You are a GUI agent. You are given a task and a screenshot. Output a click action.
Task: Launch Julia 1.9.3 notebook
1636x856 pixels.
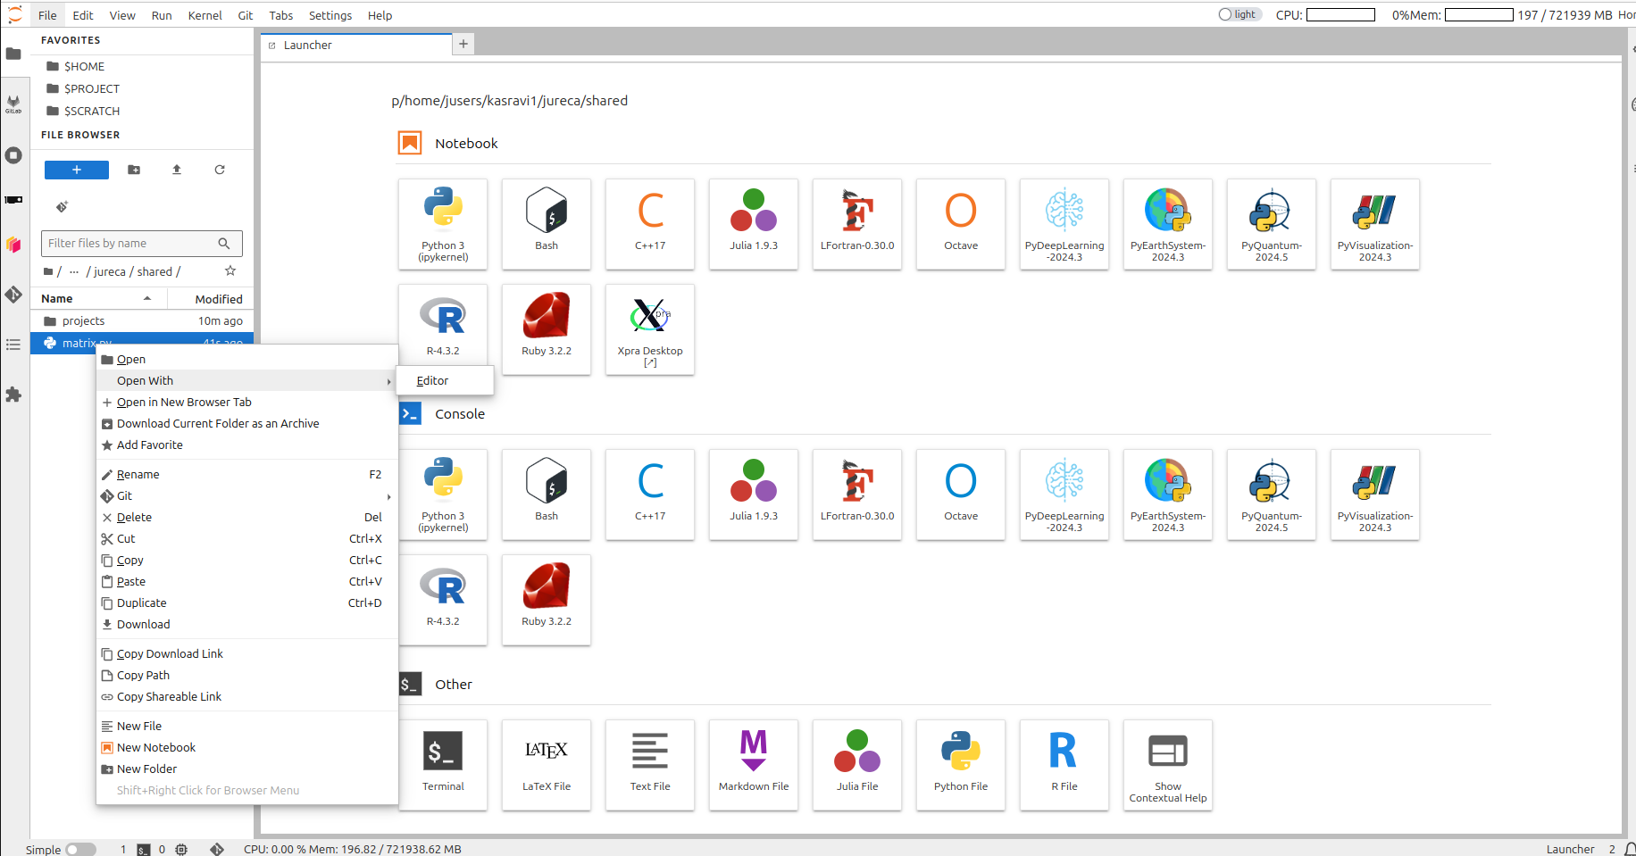point(754,224)
